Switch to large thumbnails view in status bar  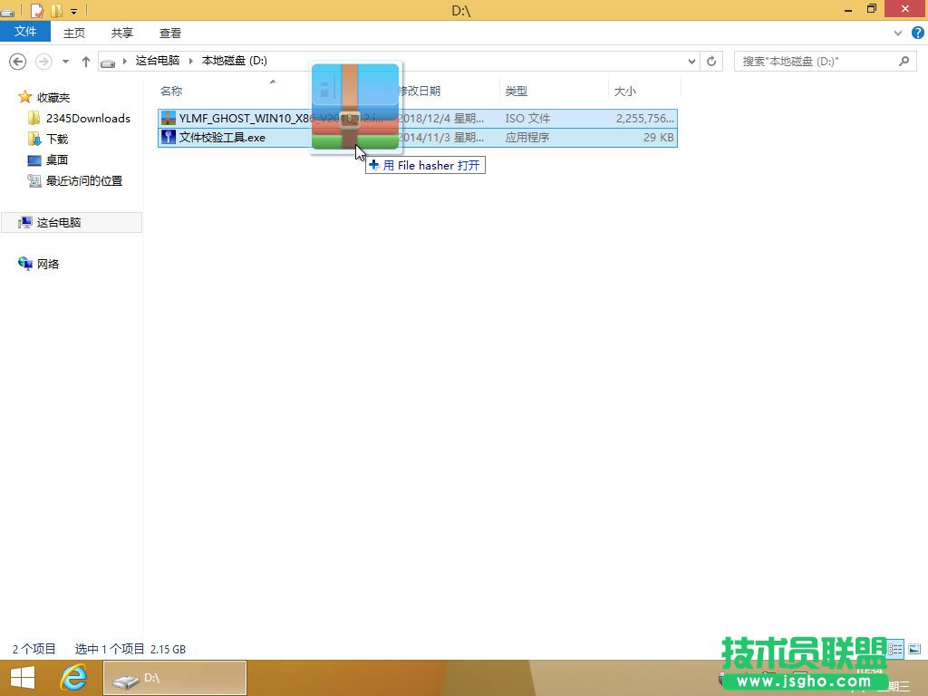click(914, 649)
